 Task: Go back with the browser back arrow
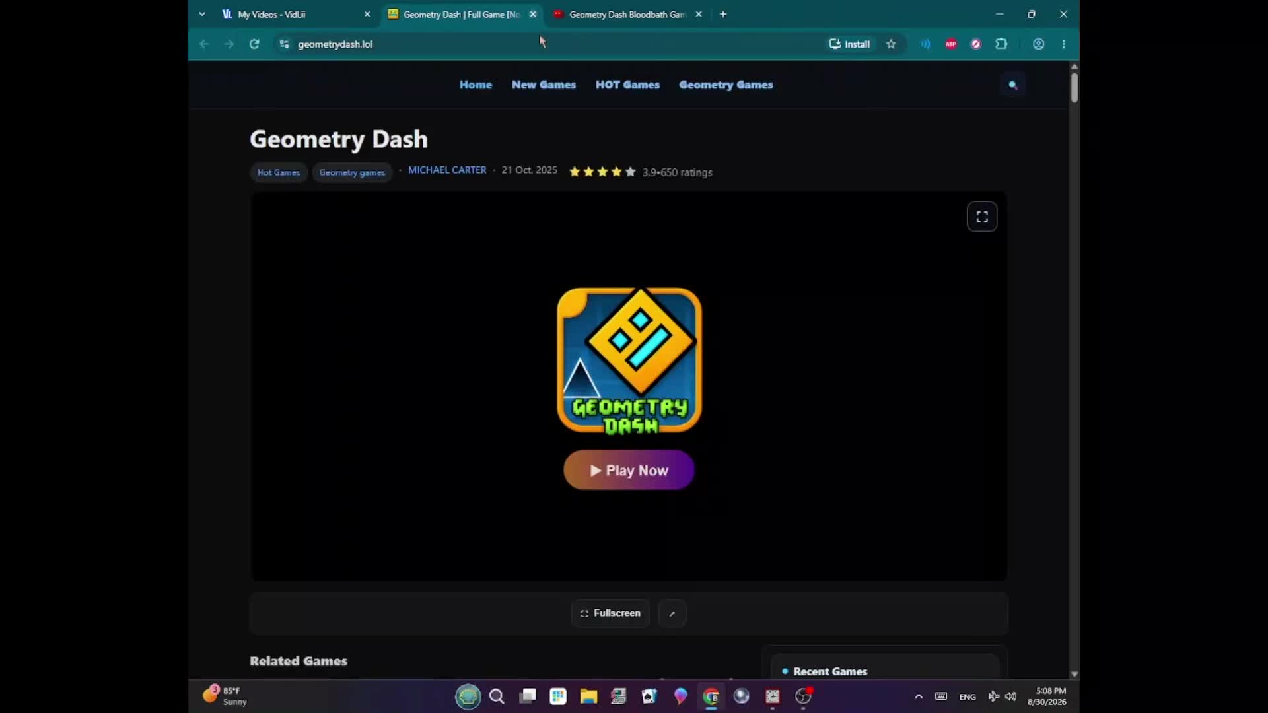tap(204, 44)
